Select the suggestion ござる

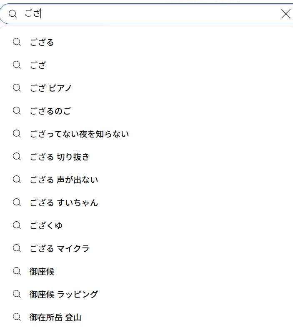(x=147, y=42)
